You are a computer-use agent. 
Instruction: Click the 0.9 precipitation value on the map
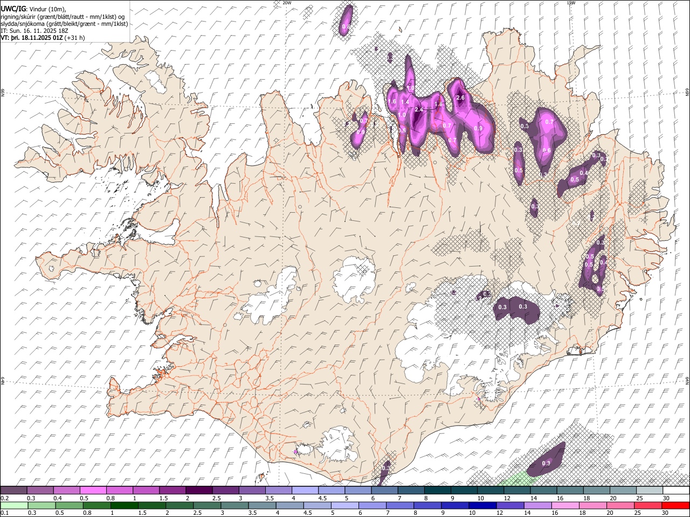pos(478,128)
